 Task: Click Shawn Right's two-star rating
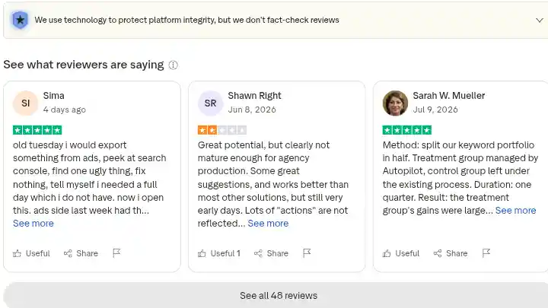[222, 130]
